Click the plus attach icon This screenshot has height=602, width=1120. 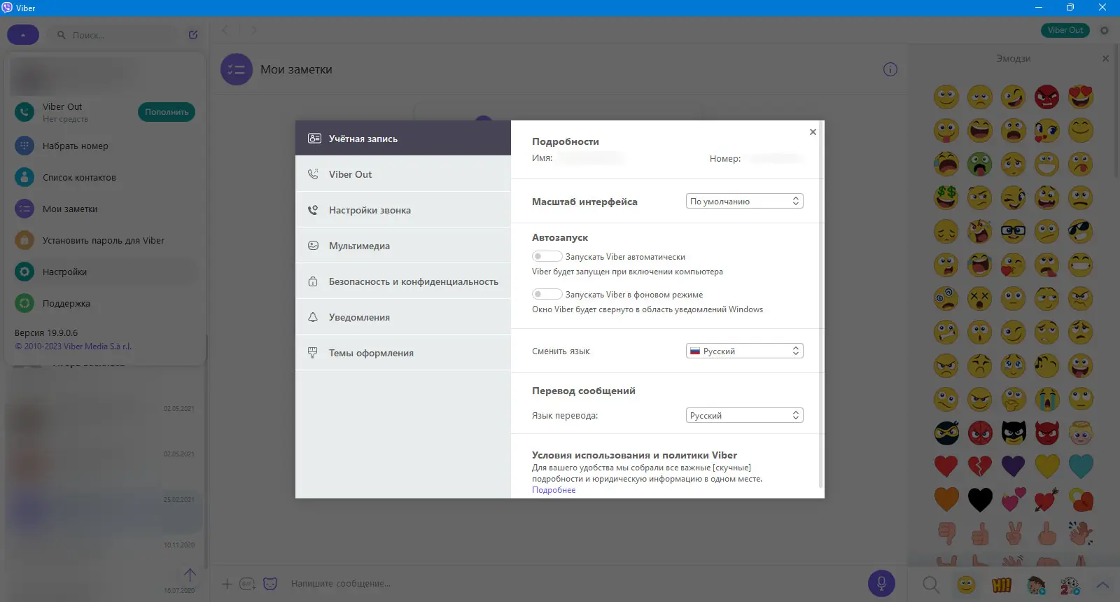227,584
